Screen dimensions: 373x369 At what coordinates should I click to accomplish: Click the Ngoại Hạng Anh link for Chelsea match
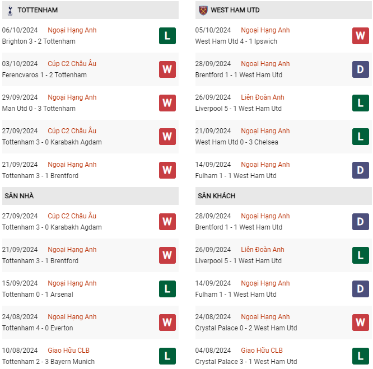click(x=265, y=131)
